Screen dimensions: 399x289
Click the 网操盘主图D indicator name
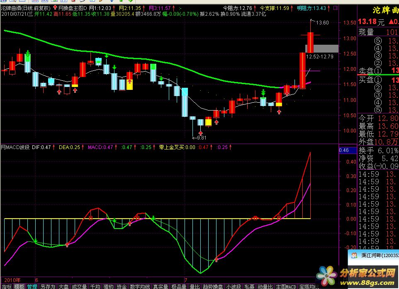click(x=73, y=8)
